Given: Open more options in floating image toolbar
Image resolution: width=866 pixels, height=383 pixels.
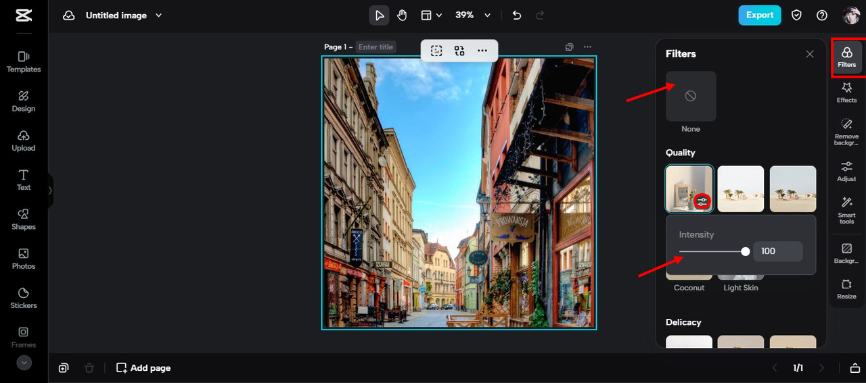Looking at the screenshot, I should click(x=482, y=51).
